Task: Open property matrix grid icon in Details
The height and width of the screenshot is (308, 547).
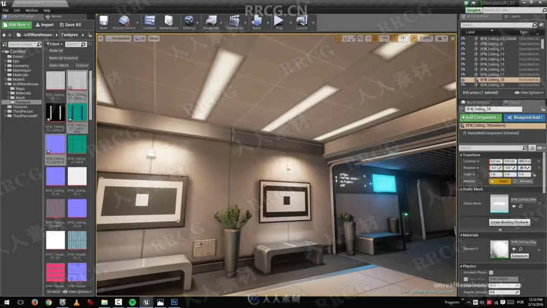Action: pyautogui.click(x=532, y=148)
